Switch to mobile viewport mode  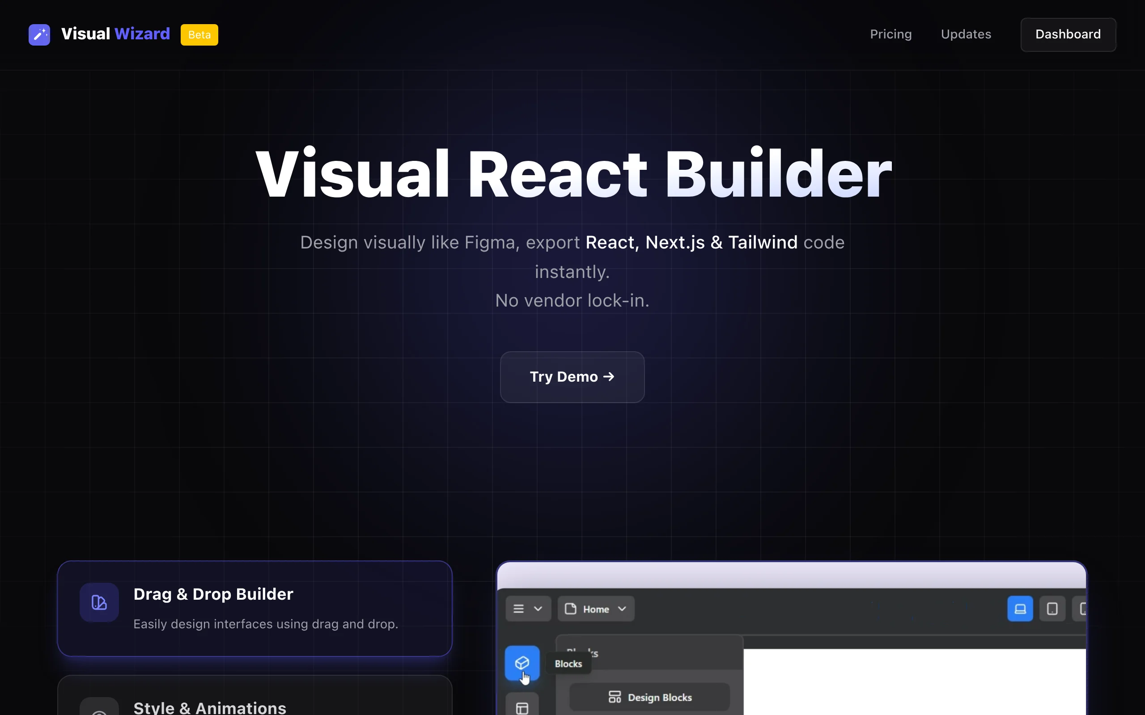[x=1081, y=609]
